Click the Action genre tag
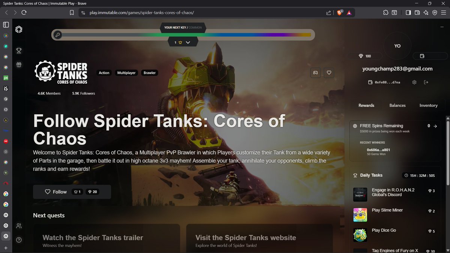 104,73
